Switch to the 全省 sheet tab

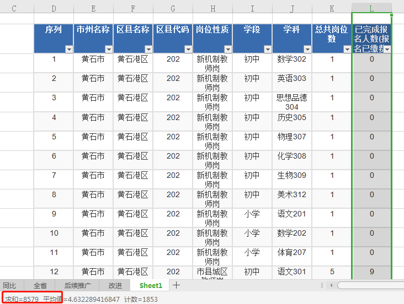pyautogui.click(x=40, y=285)
